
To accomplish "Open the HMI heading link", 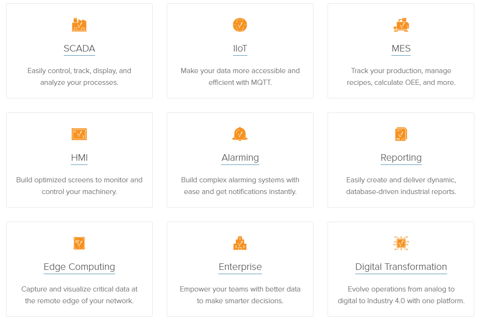I will [x=79, y=157].
